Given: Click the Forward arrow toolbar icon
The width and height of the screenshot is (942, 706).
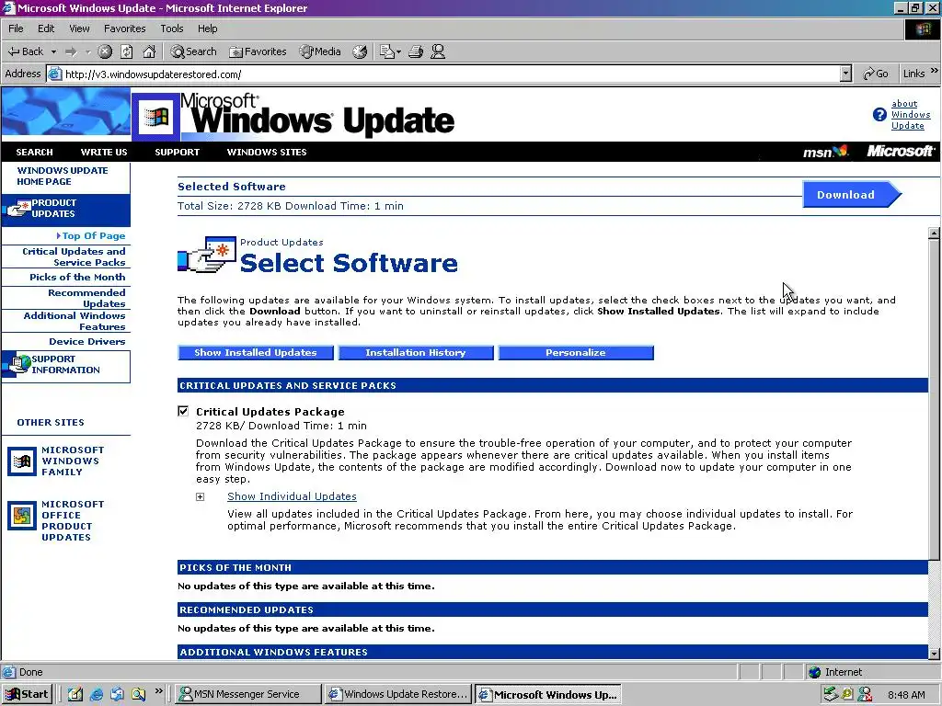Looking at the screenshot, I should click(71, 51).
